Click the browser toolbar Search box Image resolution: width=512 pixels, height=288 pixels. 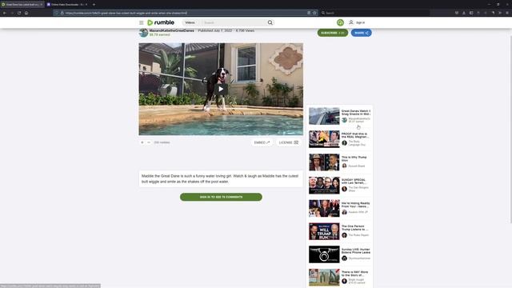click(375, 13)
